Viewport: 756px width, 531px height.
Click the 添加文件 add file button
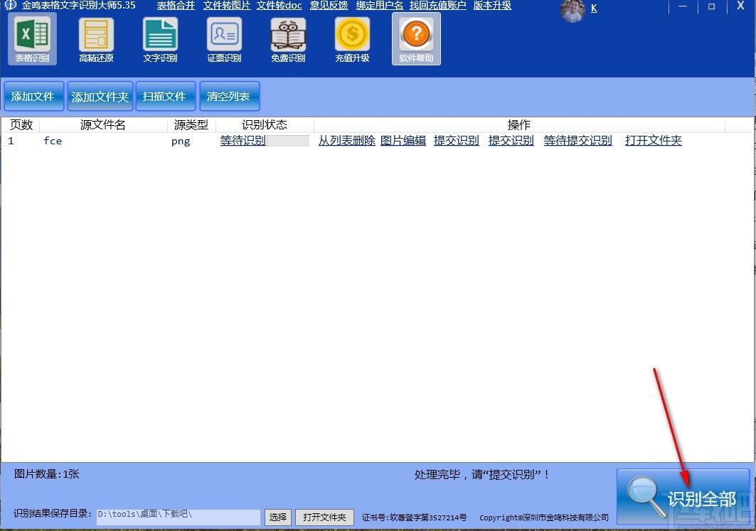33,96
